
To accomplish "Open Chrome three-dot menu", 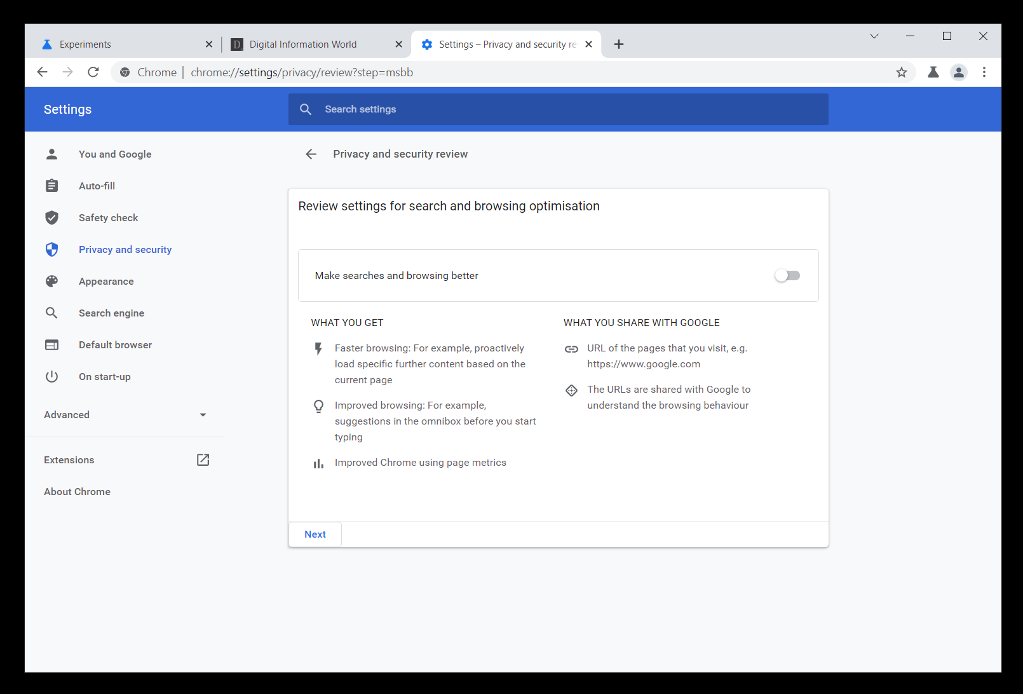I will 984,72.
